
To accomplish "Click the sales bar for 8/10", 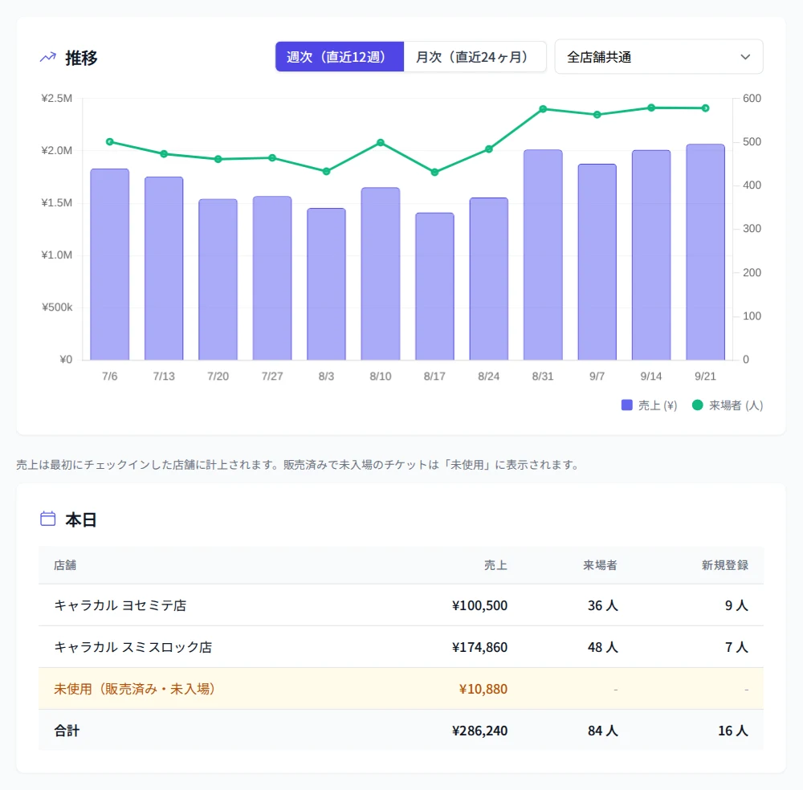I will coord(381,274).
